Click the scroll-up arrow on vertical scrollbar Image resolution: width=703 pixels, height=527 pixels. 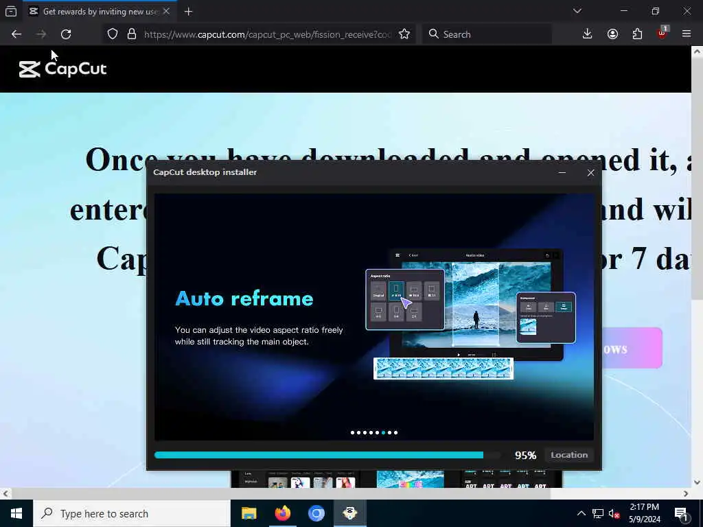697,51
